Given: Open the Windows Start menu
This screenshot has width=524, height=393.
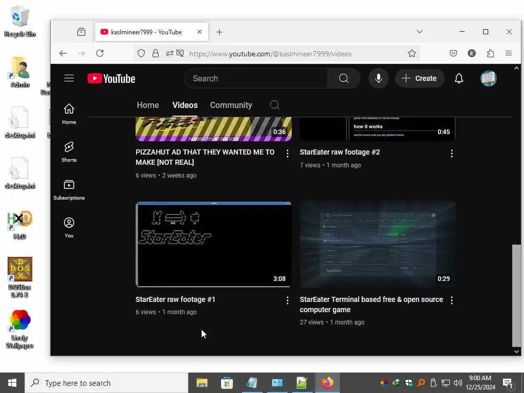Looking at the screenshot, I should (12, 383).
